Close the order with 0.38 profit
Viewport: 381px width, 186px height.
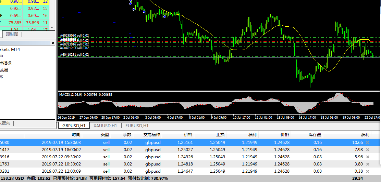tap(368, 171)
